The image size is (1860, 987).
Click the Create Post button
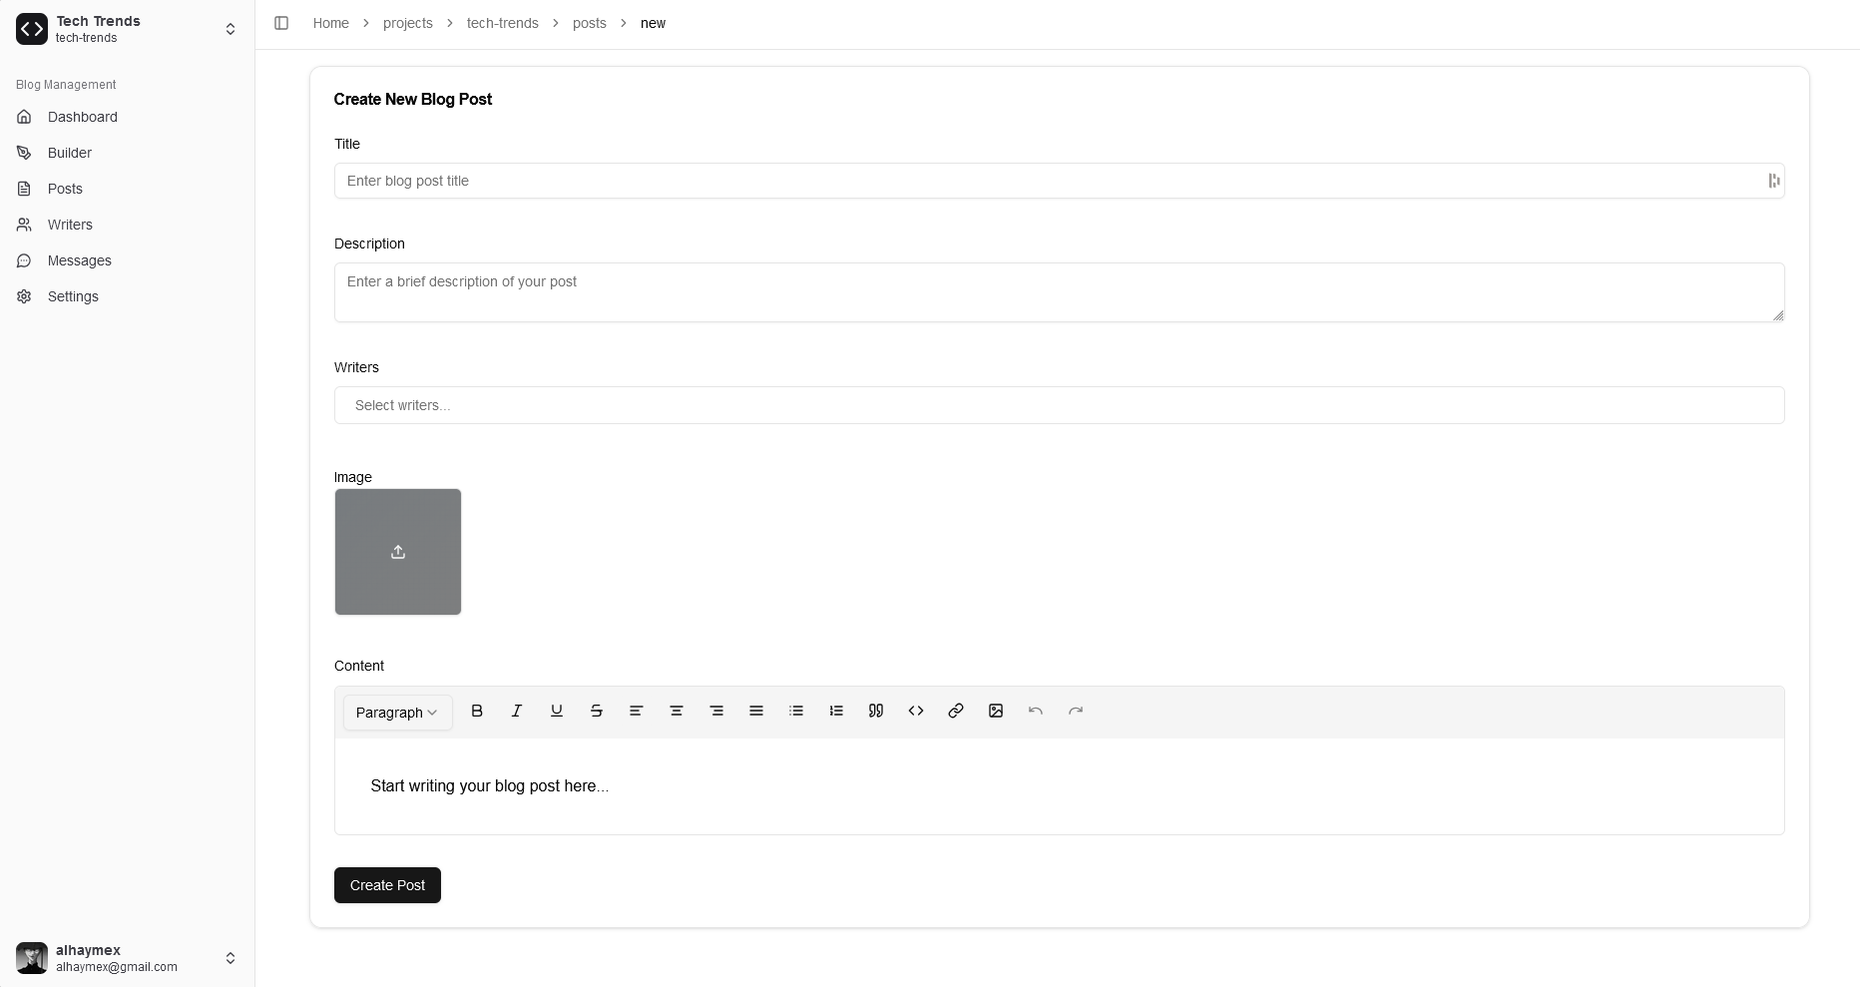pos(387,885)
